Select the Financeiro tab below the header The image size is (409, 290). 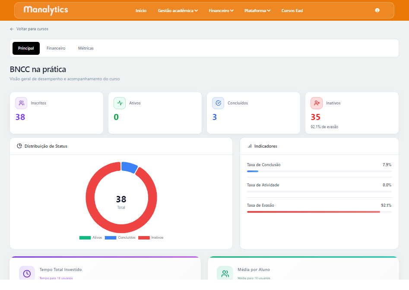coord(56,48)
